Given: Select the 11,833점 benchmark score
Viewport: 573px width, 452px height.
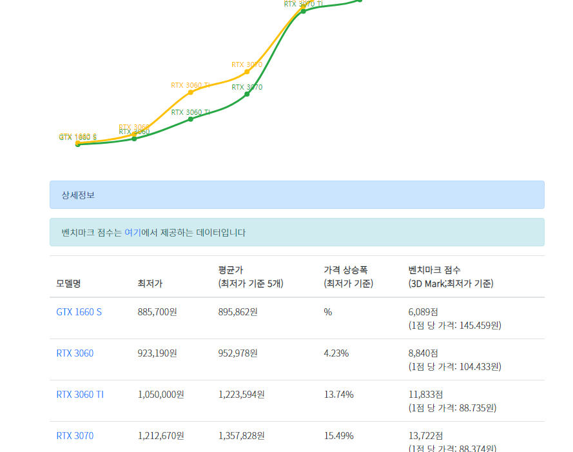Looking at the screenshot, I should coord(426,395).
